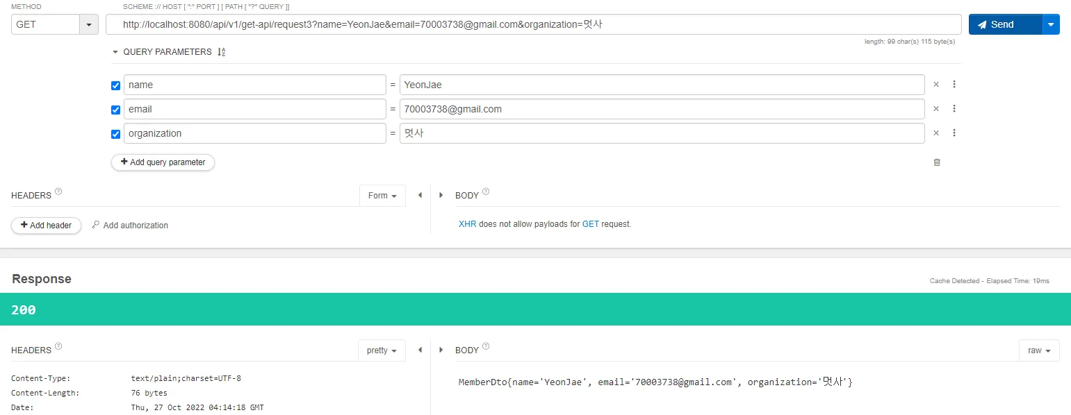Viewport: 1071px width, 415px height.
Task: Open more options for email parameter
Action: coord(954,109)
